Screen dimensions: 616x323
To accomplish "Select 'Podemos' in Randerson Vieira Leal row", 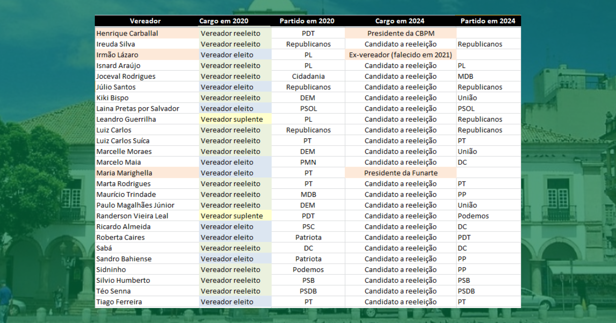I will (488, 216).
